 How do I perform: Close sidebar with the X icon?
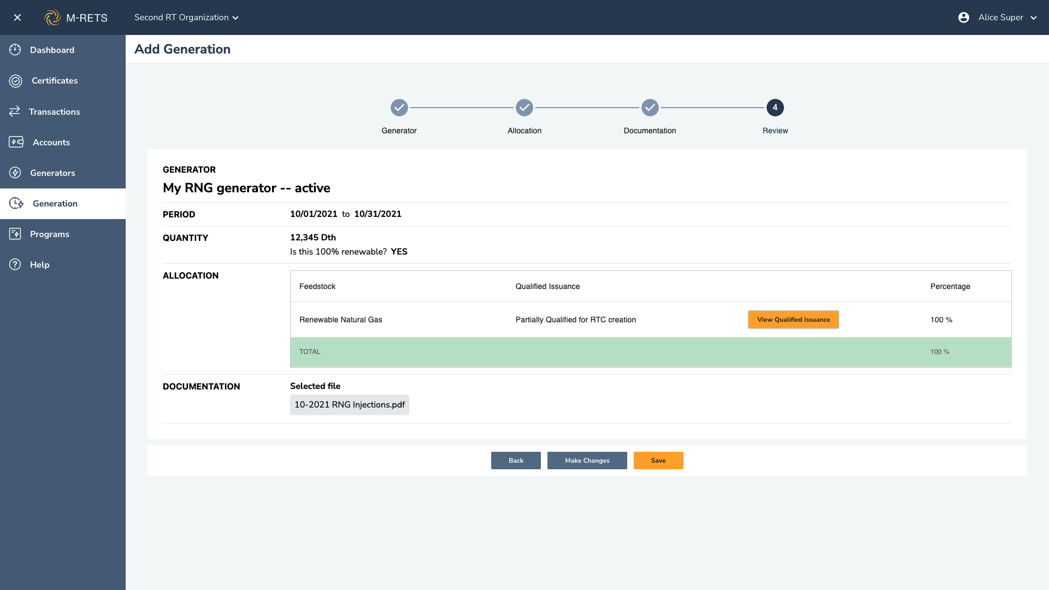pos(17,17)
